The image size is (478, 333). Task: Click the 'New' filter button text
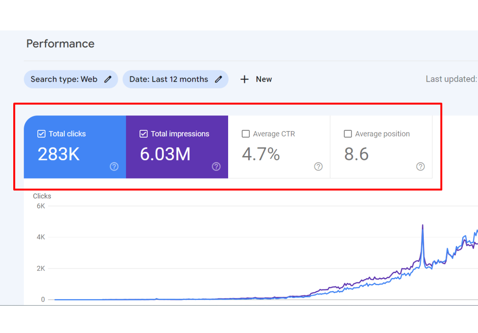(x=264, y=79)
